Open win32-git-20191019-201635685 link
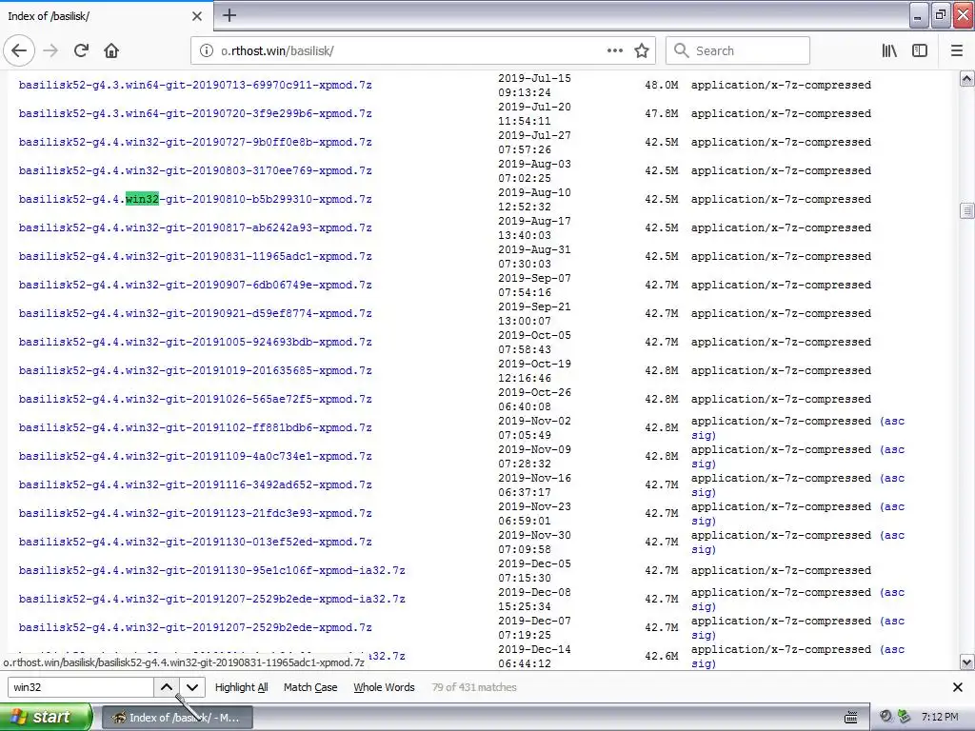975x731 pixels. [195, 371]
